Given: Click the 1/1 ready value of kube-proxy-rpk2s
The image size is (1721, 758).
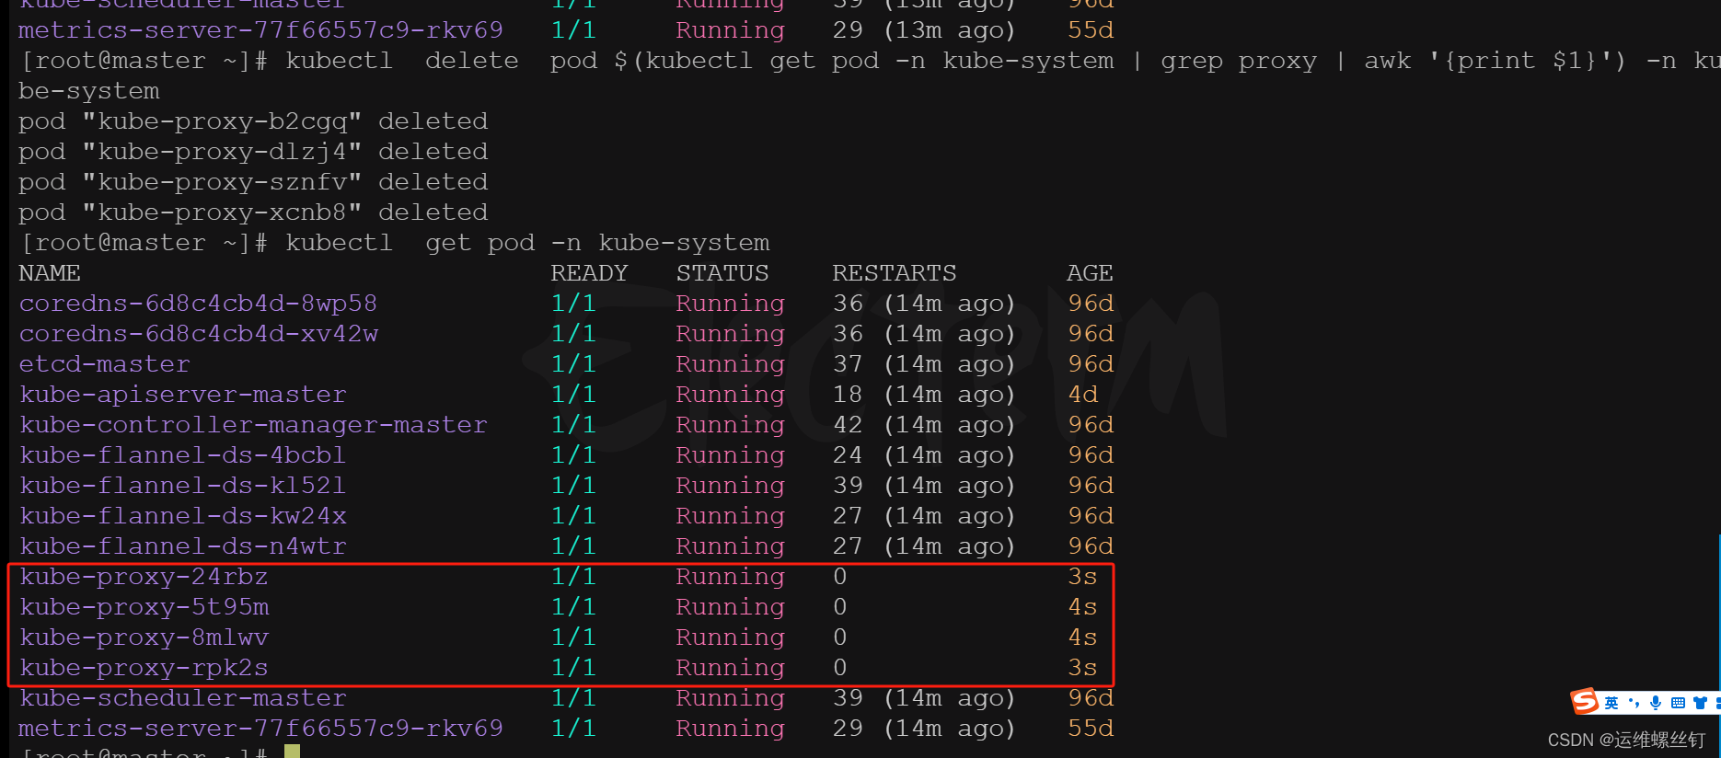Looking at the screenshot, I should point(573,668).
